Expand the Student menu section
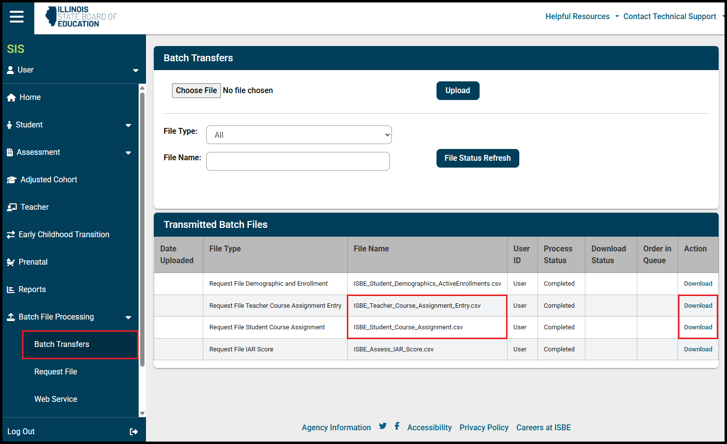This screenshot has width=727, height=444. 128,125
